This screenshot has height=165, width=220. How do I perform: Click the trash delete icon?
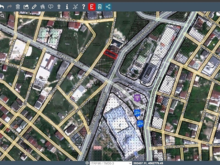click(18, 7)
